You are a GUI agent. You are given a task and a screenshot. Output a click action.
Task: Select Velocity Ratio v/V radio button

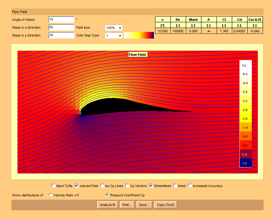[x=51, y=195]
